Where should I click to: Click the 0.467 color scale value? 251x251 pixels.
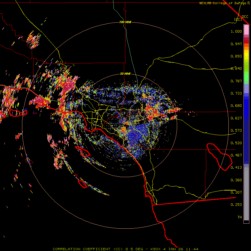click(236, 155)
